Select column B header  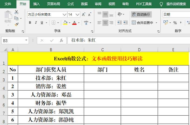pos(51,50)
